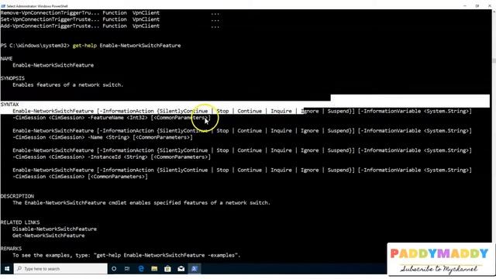Click the 'To see the examples' remark line

126,255
